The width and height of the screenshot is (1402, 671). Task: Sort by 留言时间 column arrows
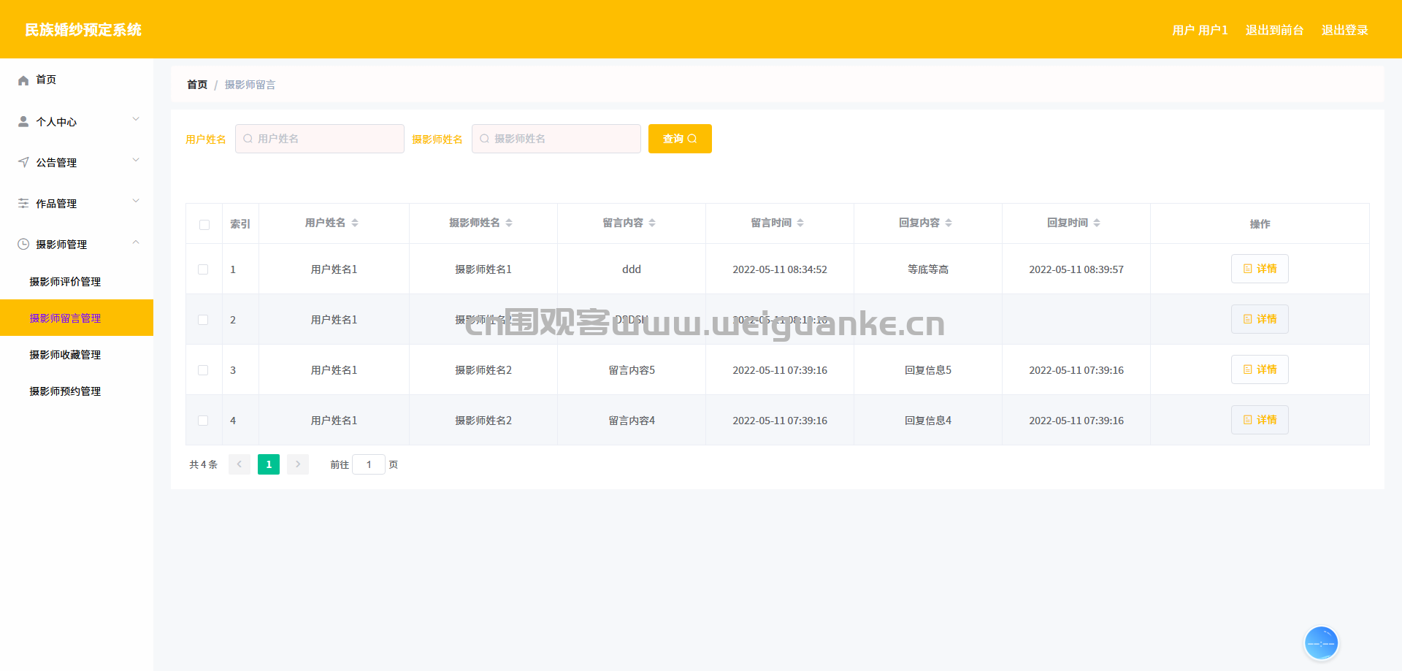tap(800, 223)
